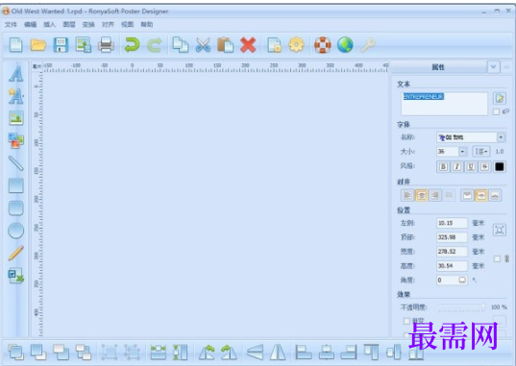Click the ENTREPRENEUR text box
This screenshot has width=516, height=366.
click(x=444, y=104)
